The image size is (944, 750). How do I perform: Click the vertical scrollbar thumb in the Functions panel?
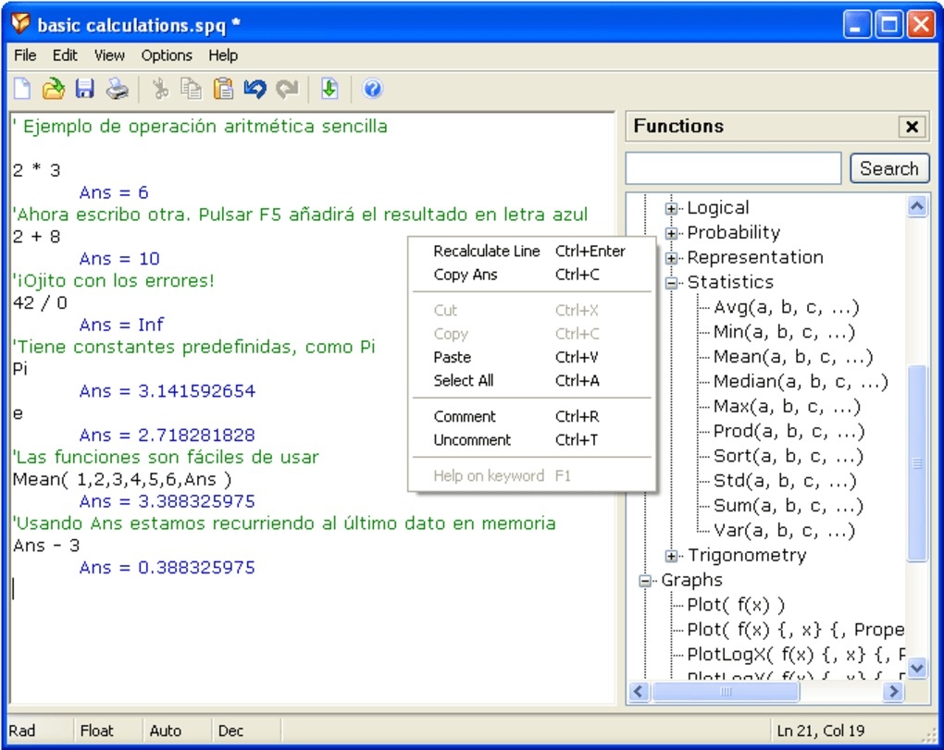(916, 462)
